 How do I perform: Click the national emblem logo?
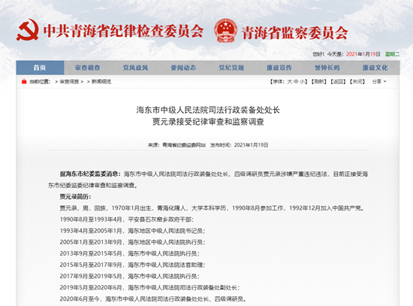225,30
